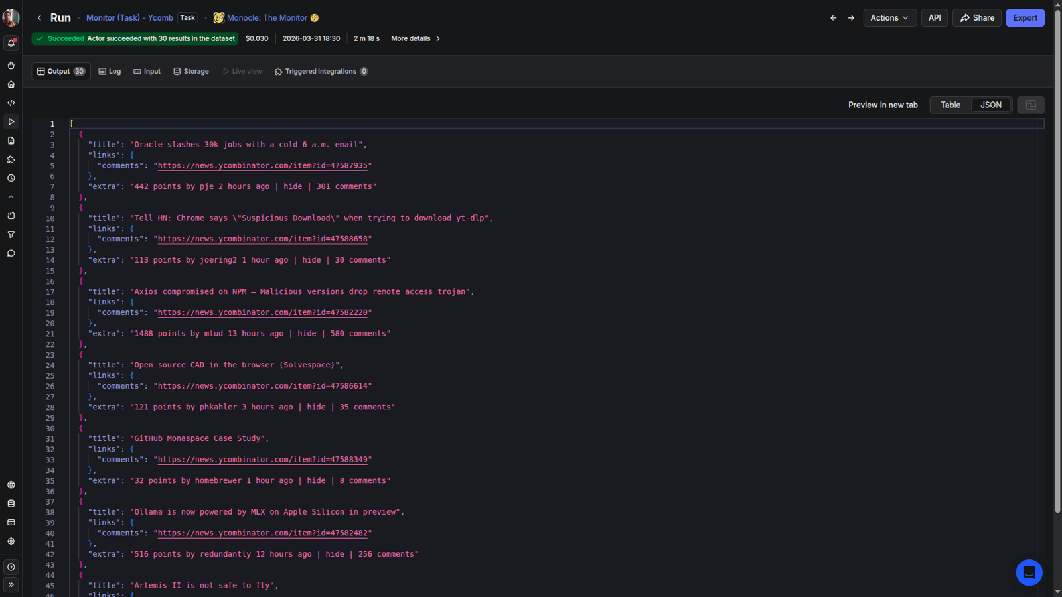
Task: Click the run duration 2 m 18 s
Action: coord(366,38)
